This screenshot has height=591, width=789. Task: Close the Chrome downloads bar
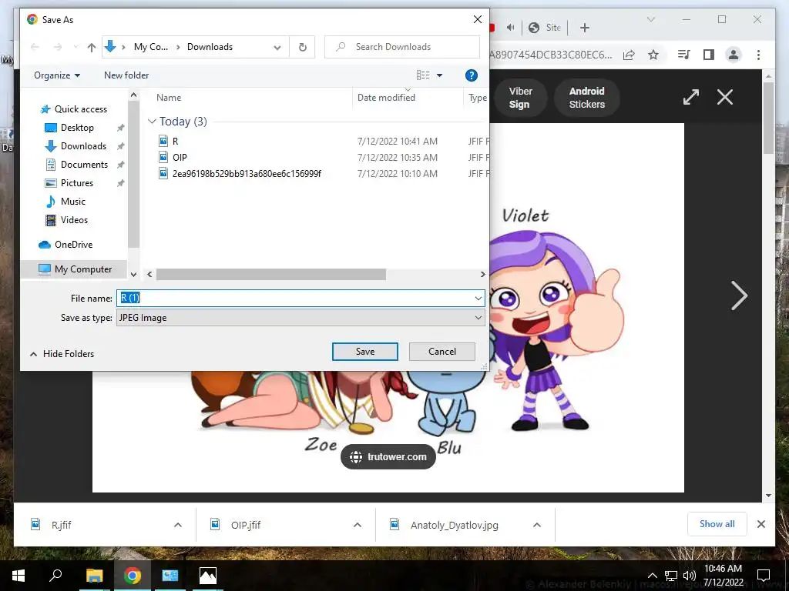(x=761, y=524)
